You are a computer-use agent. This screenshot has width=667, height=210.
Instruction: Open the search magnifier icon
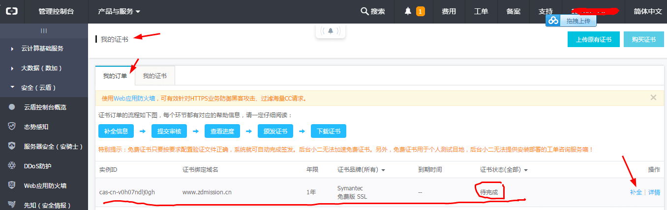point(364,11)
